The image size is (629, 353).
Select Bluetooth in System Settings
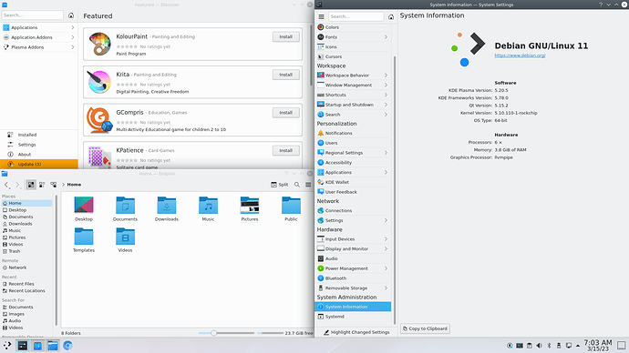pos(353,278)
